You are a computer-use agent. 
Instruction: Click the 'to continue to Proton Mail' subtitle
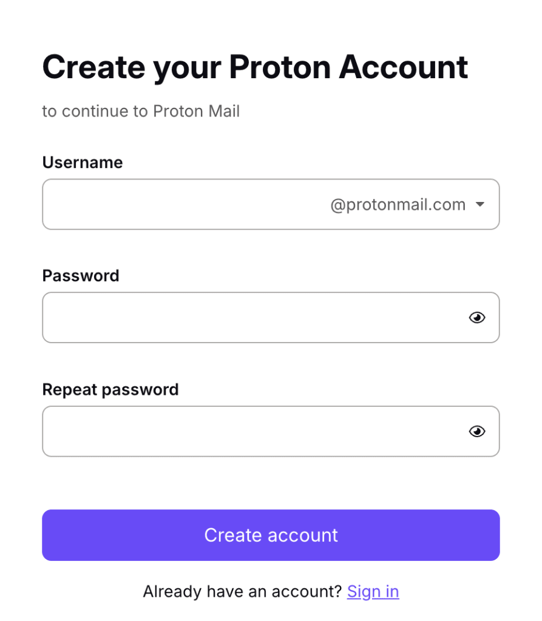[141, 111]
